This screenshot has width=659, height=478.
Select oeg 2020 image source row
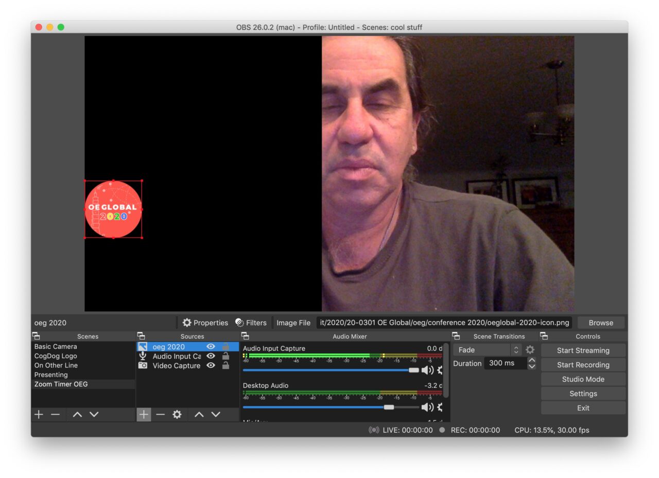tap(188, 347)
